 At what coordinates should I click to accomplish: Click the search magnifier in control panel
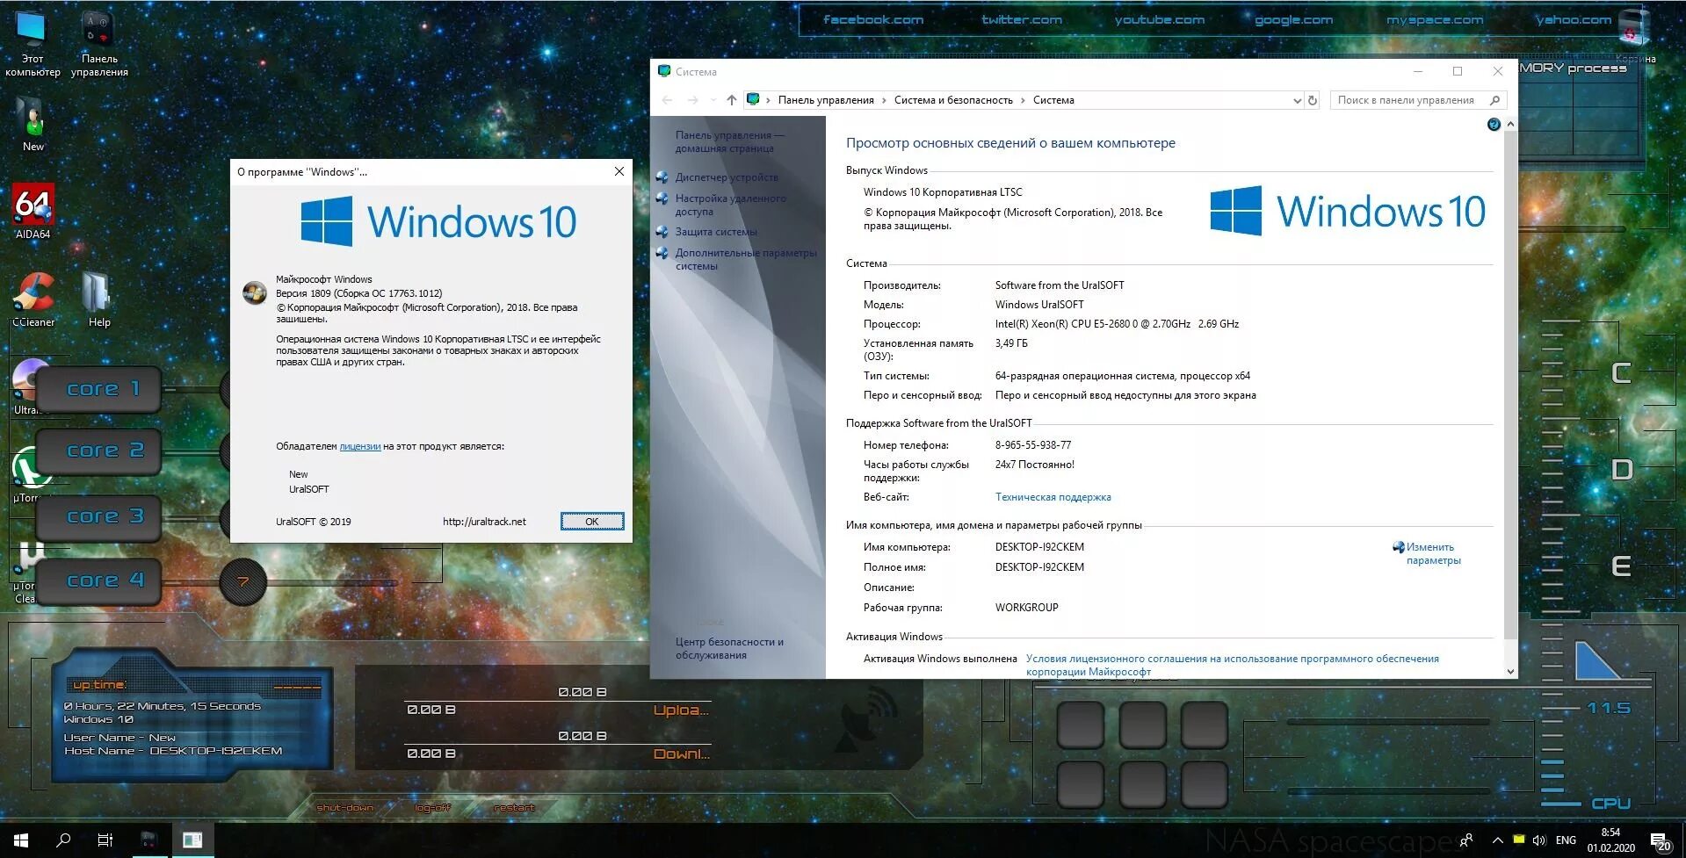tap(1494, 100)
